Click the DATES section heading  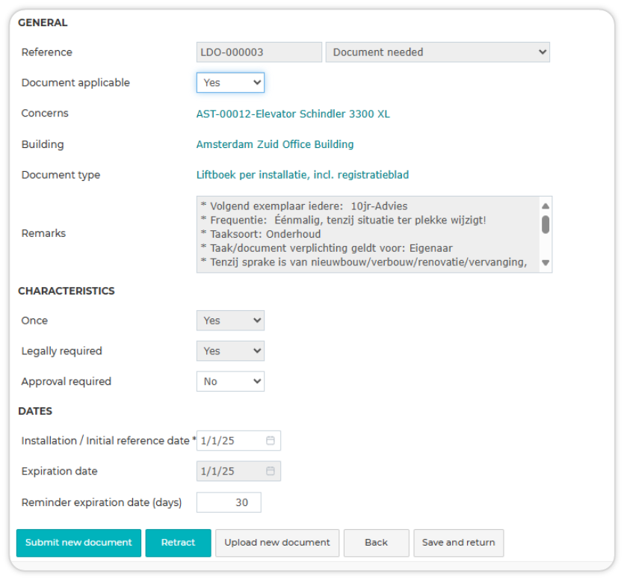(x=35, y=411)
